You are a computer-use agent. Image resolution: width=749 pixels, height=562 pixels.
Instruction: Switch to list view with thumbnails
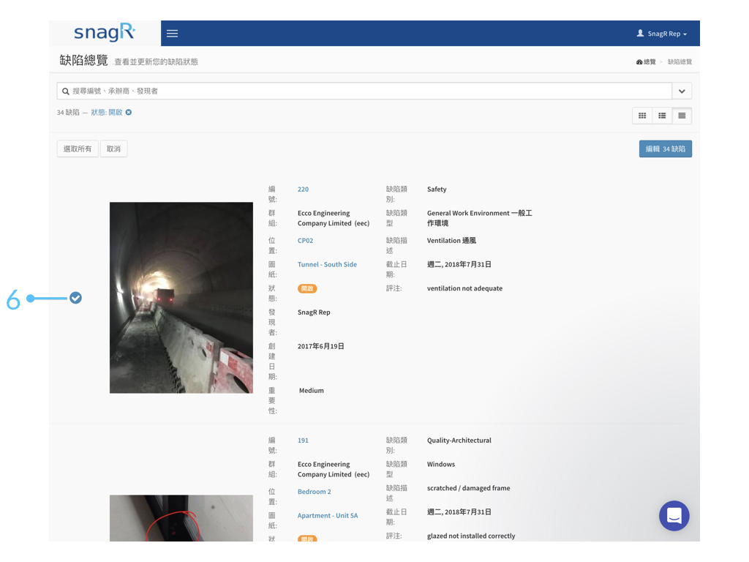[x=662, y=116]
